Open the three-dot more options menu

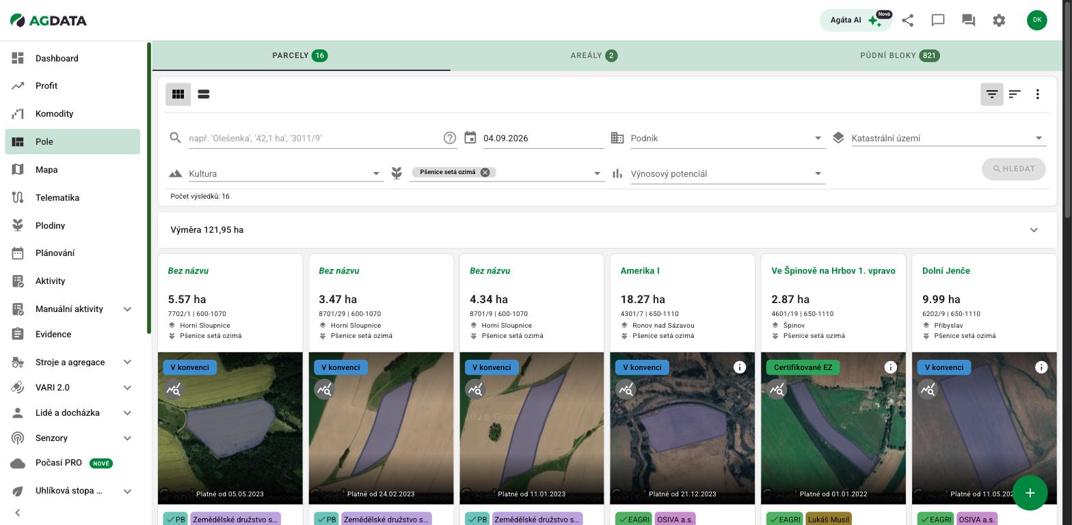[x=1038, y=94]
